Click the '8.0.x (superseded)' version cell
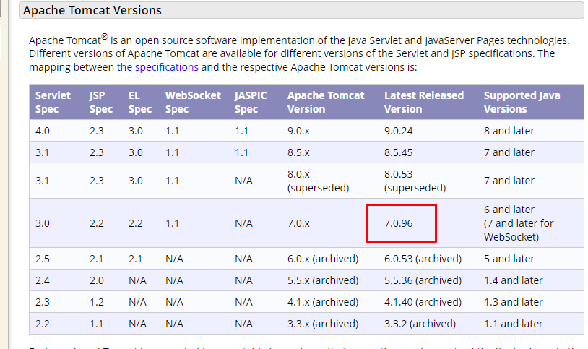The width and height of the screenshot is (588, 349). [x=318, y=181]
